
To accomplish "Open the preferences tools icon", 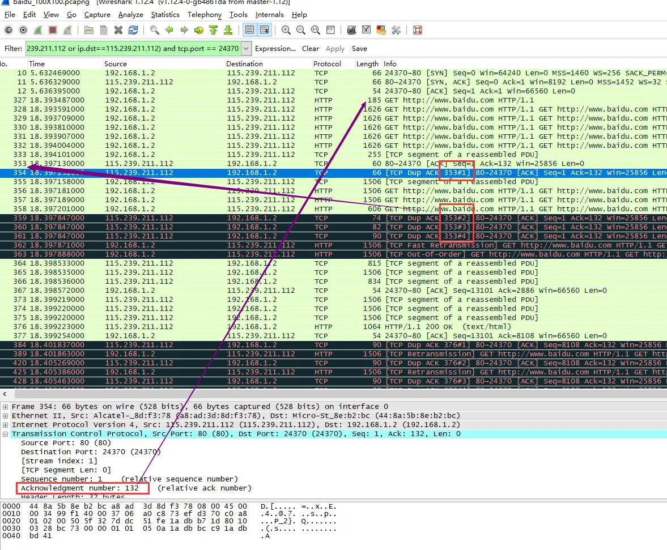I will tap(396, 30).
